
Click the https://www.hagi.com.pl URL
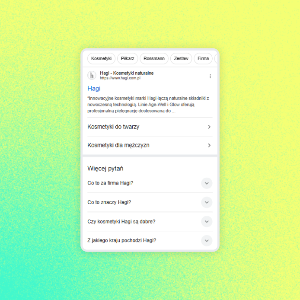click(120, 78)
